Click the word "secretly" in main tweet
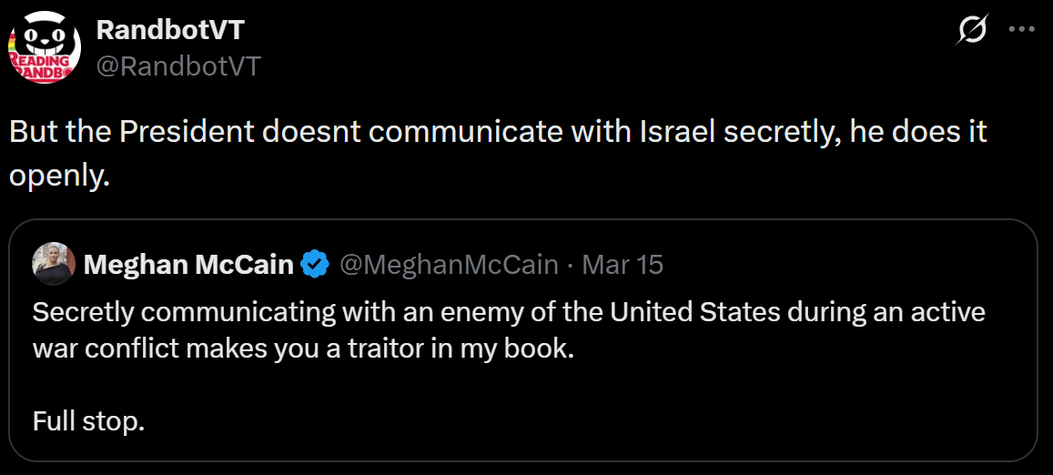 780,132
